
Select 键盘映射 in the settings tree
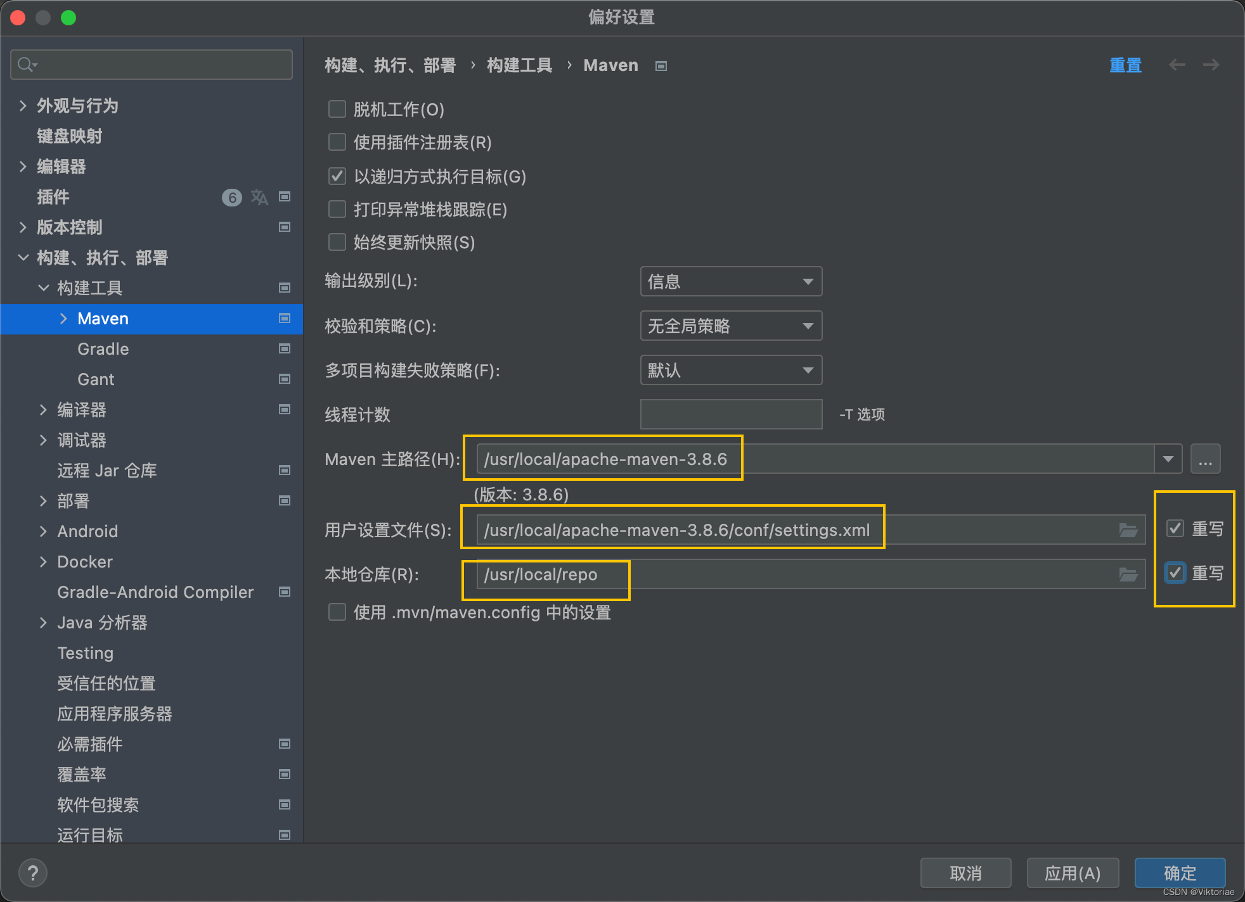point(70,136)
